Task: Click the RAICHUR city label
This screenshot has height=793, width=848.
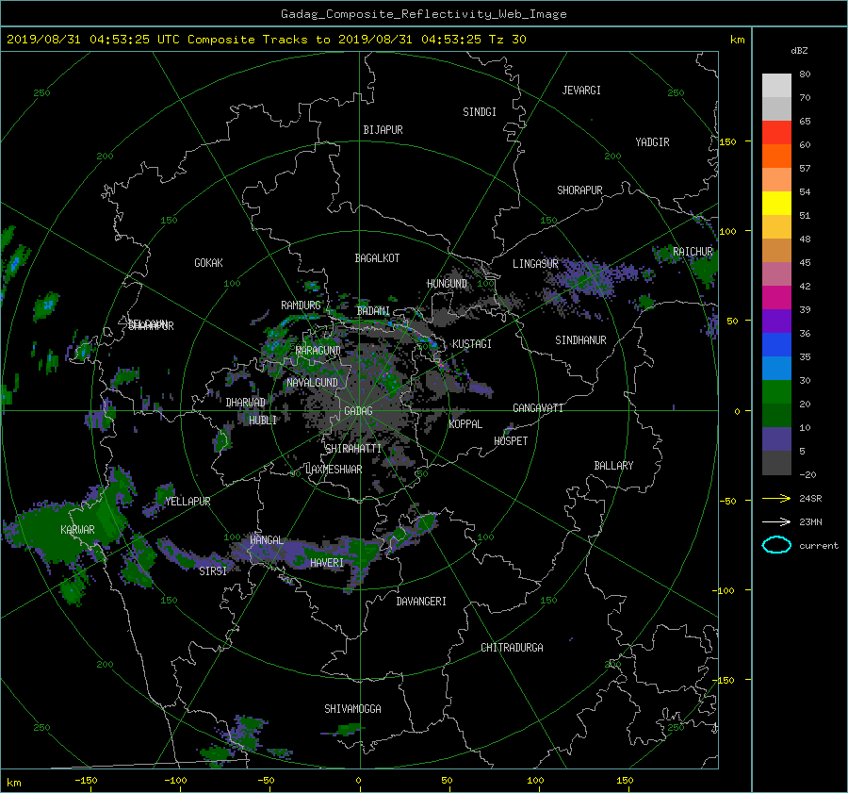Action: click(x=693, y=252)
